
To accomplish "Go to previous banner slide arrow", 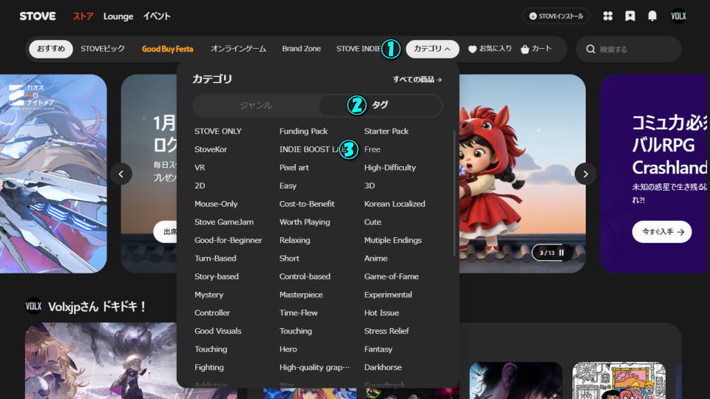I will [121, 174].
